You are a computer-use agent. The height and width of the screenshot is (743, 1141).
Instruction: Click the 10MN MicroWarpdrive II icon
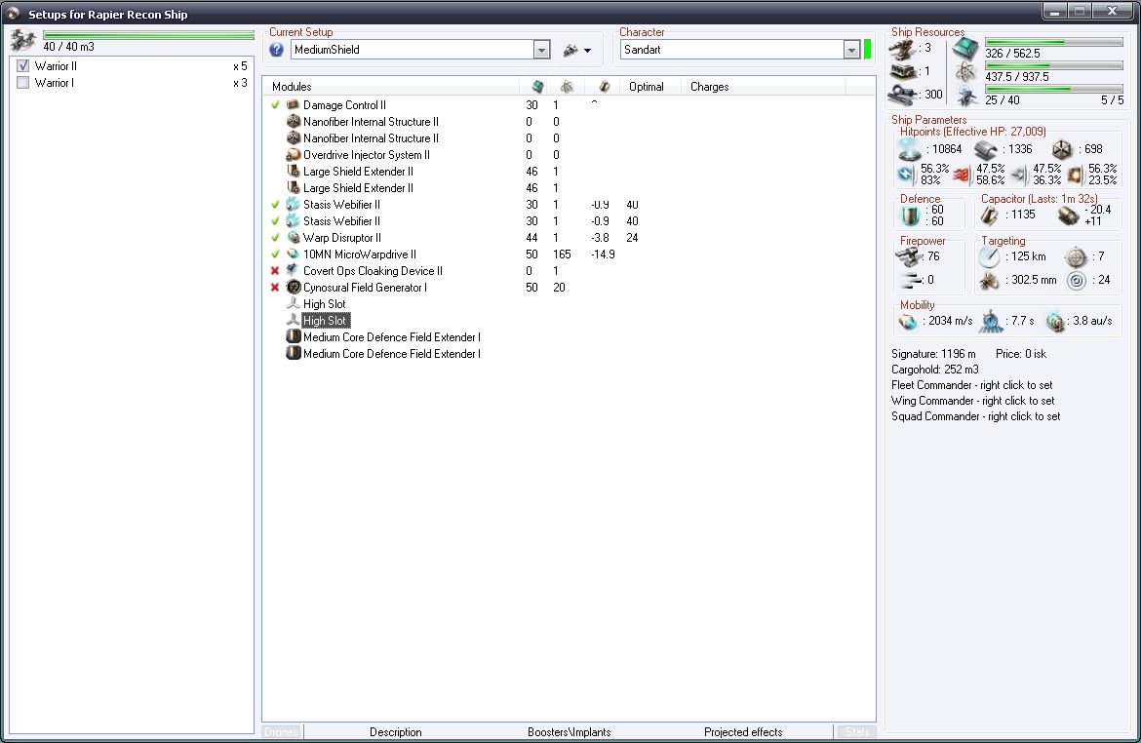(294, 254)
